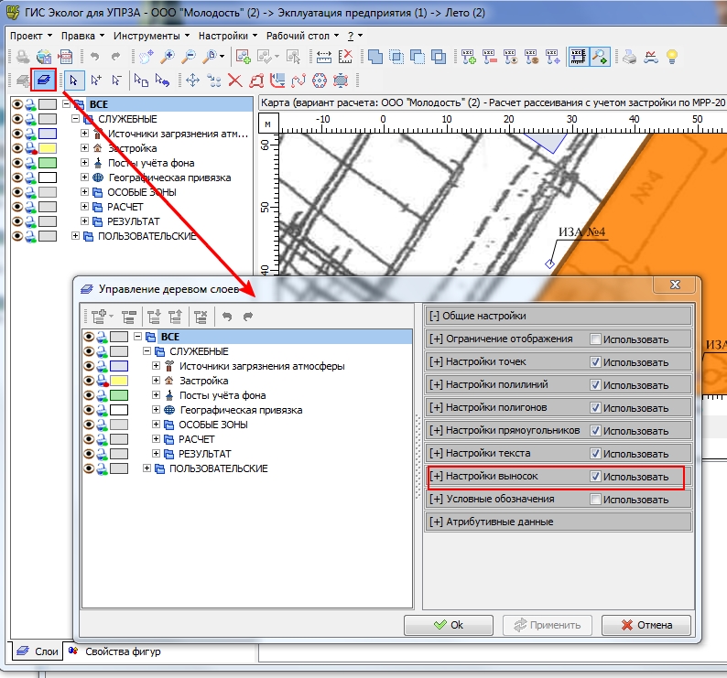The height and width of the screenshot is (678, 727).
Task: Toggle 'Настройки полигонов' Использовать checkbox
Action: pyautogui.click(x=595, y=408)
